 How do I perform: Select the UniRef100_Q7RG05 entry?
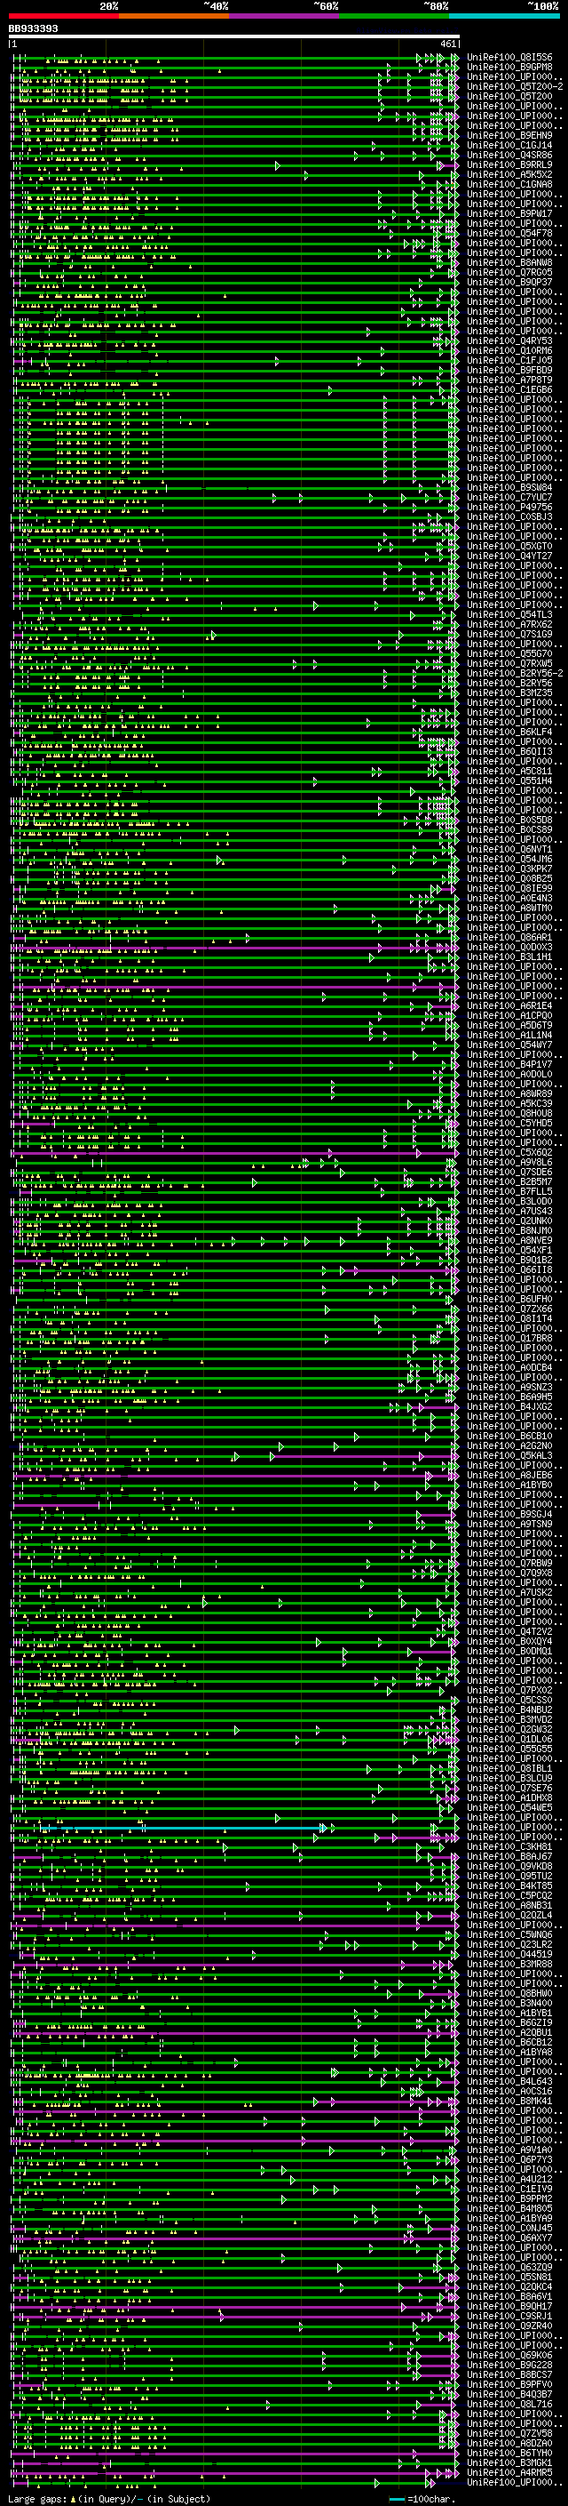pos(509,272)
